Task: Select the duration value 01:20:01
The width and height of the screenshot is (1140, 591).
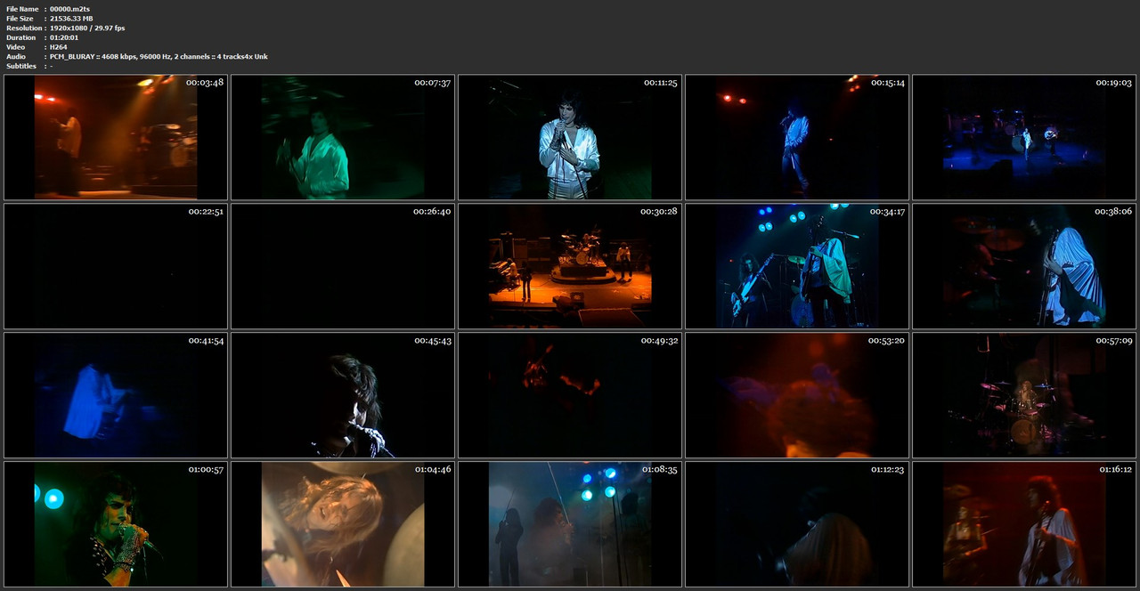Action: point(64,37)
